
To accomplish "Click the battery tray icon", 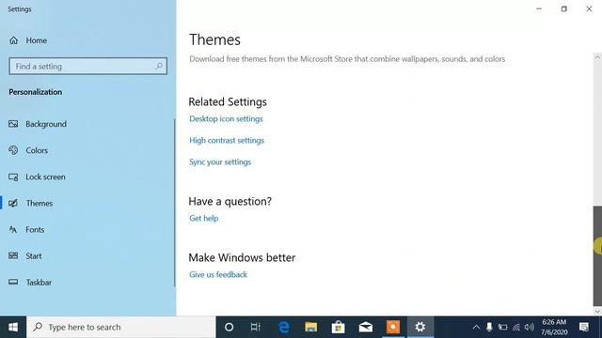I will [502, 327].
